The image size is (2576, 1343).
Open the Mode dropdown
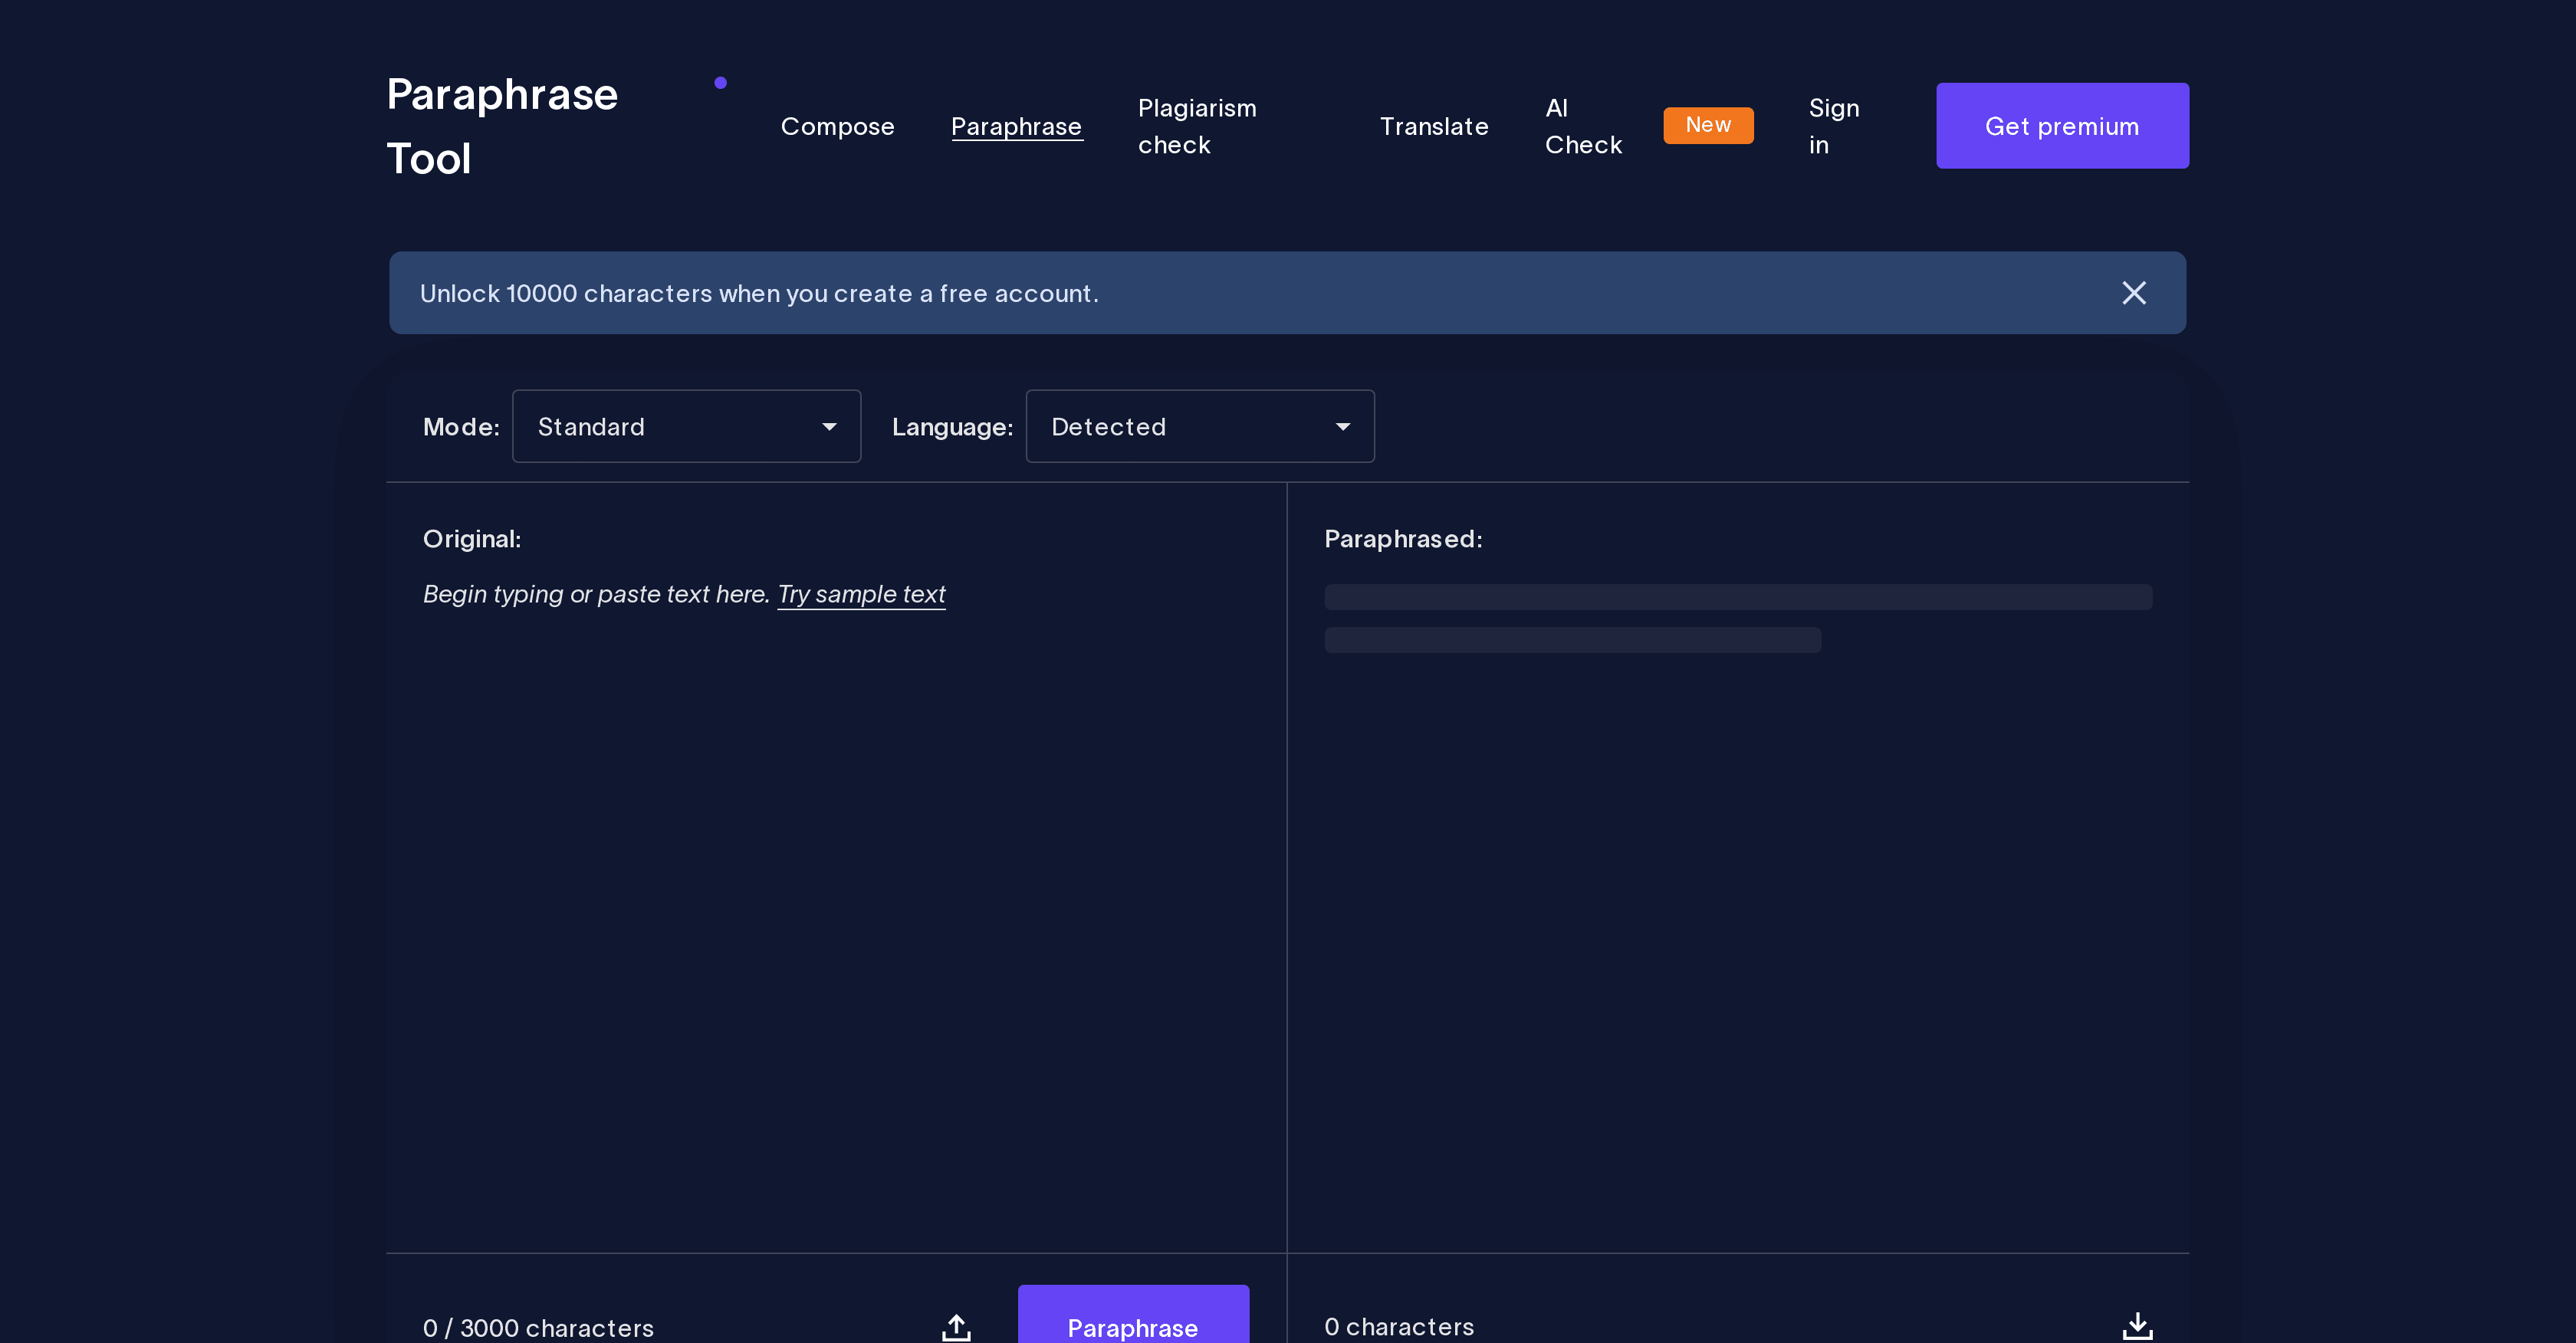(686, 426)
